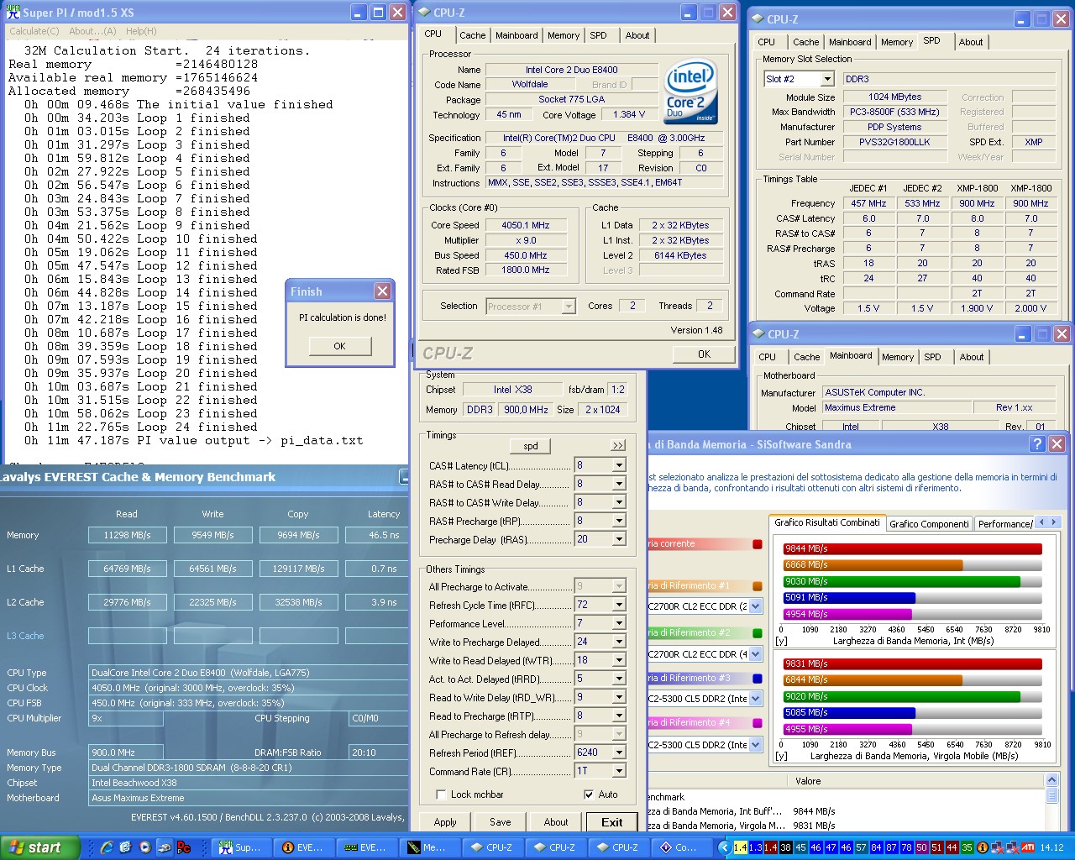This screenshot has width=1075, height=860.
Task: Toggle the 'Auto' checkbox in MemSet
Action: pyautogui.click(x=588, y=794)
